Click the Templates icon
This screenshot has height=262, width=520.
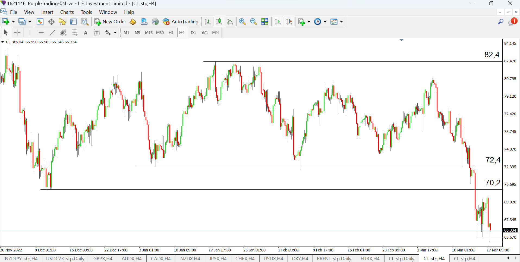click(x=334, y=22)
